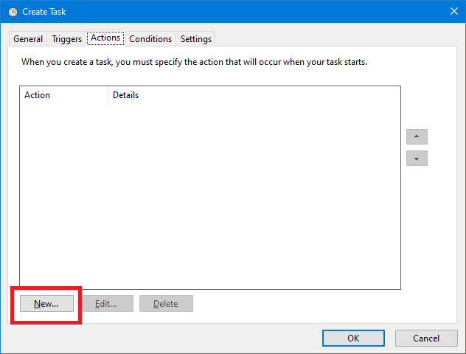466x354 pixels.
Task: Click the divider between Action and Details columns
Action: 108,95
